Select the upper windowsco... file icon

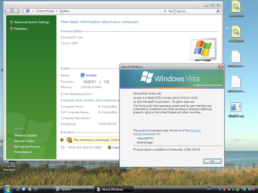(236, 59)
